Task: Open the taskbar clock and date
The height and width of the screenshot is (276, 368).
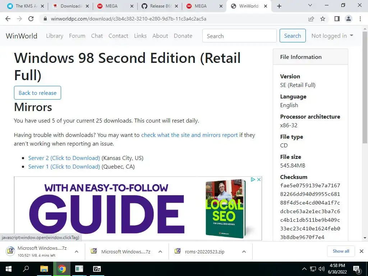Action: (x=337, y=269)
